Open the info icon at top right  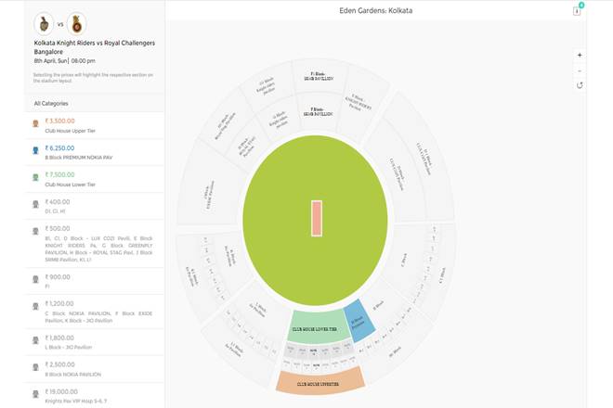tap(577, 11)
